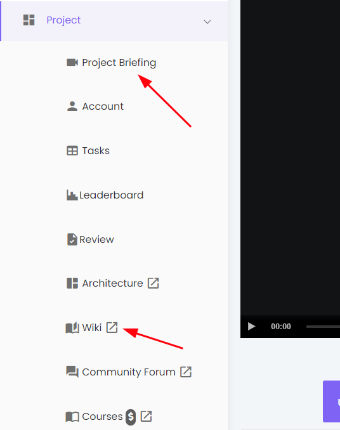Open the Tasks page

tap(96, 151)
